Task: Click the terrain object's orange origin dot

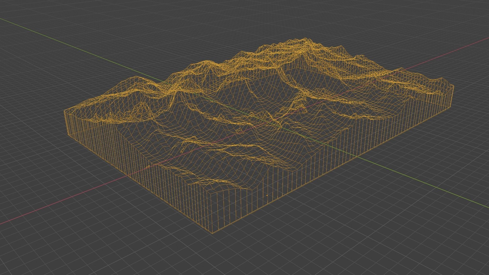Action: coord(267,196)
